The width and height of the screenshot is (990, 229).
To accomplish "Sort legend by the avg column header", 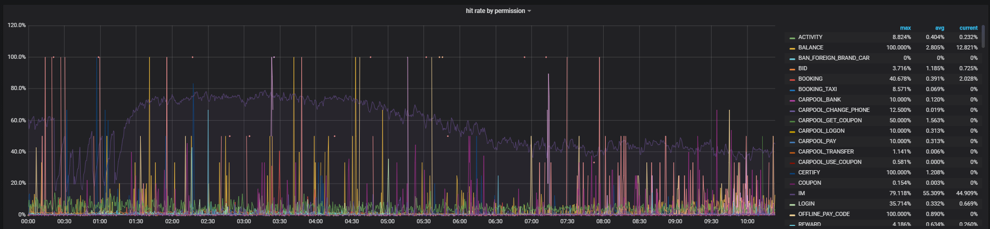I will (x=939, y=28).
